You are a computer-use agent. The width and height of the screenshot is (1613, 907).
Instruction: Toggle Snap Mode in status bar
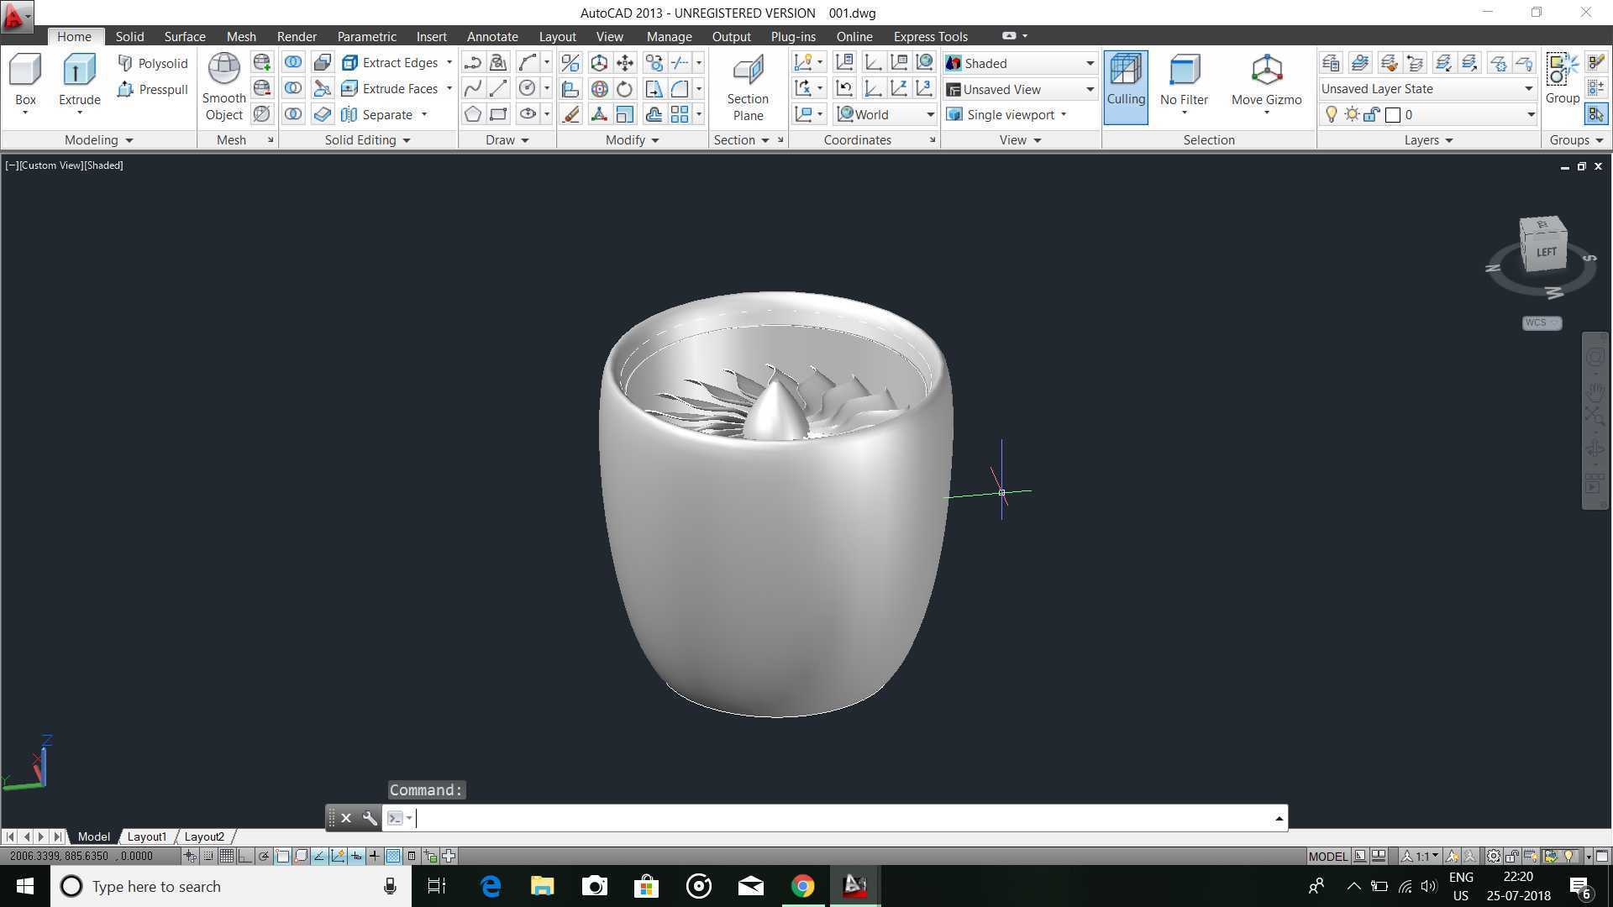point(208,856)
